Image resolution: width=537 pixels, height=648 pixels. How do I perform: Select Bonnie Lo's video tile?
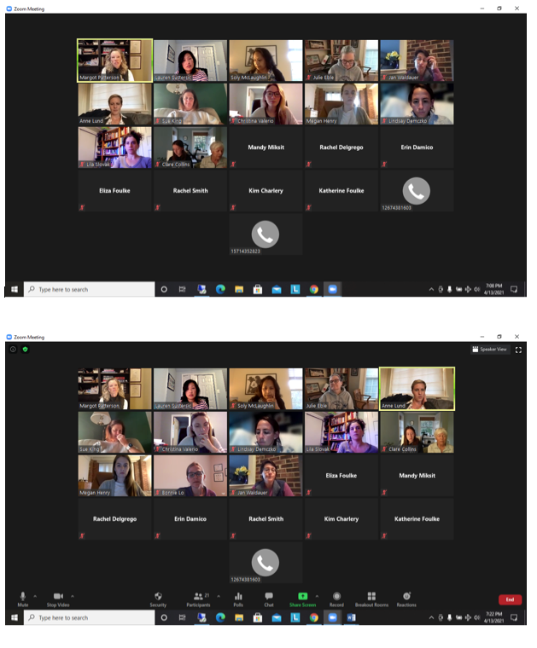(190, 475)
